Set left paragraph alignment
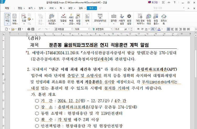The image size is (197, 129). [x=173, y=29]
